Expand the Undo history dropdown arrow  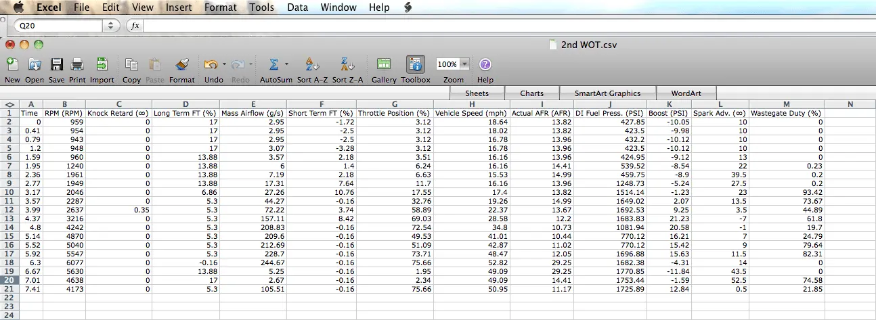[223, 65]
